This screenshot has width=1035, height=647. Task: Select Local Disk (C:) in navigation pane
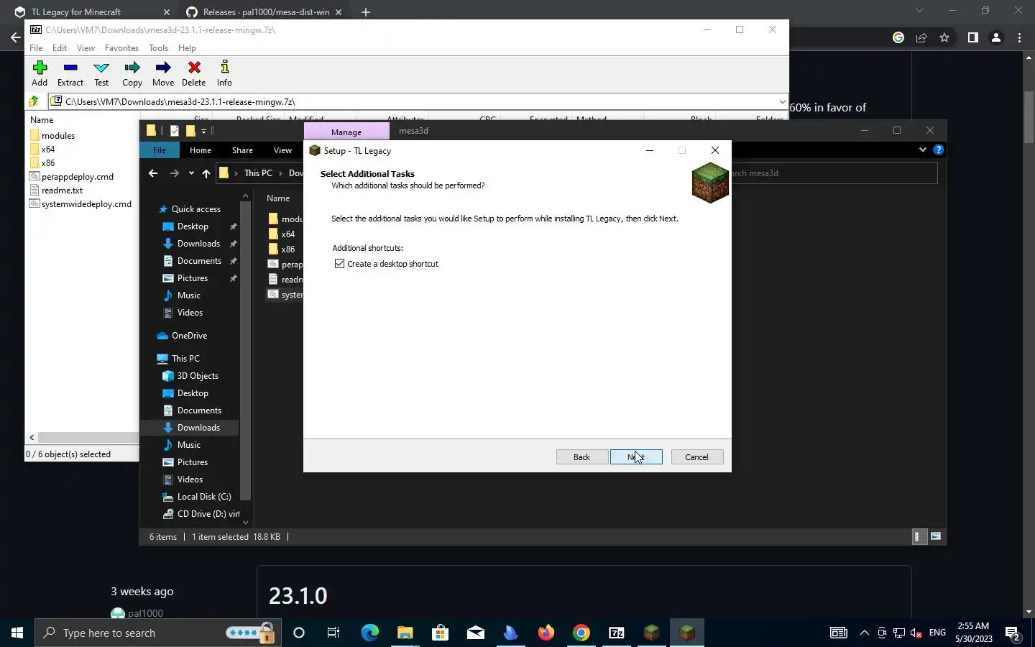tap(197, 497)
